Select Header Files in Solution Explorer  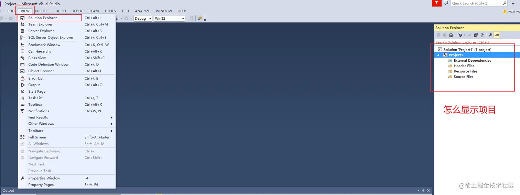[x=464, y=66]
